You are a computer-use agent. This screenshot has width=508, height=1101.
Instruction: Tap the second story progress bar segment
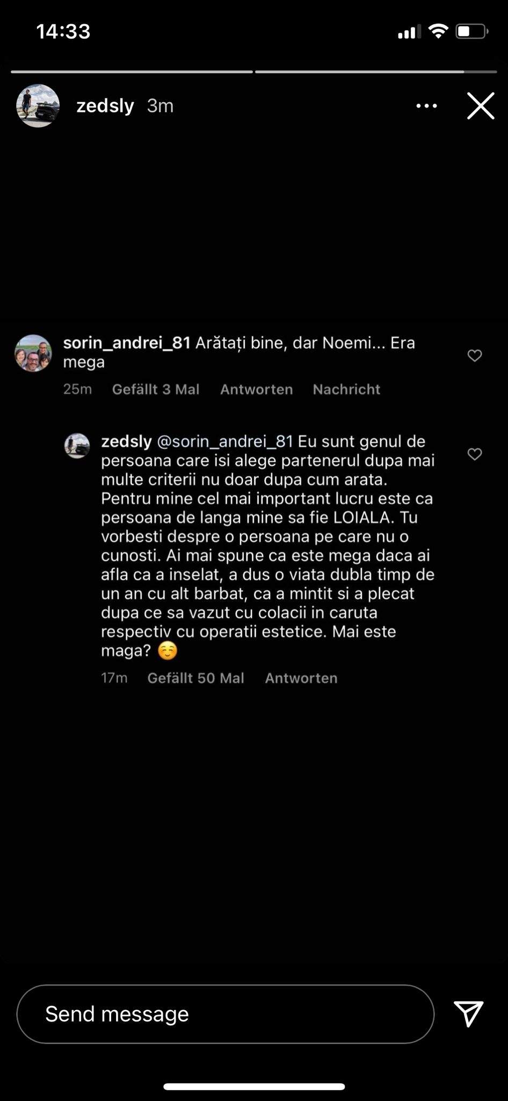click(x=375, y=72)
